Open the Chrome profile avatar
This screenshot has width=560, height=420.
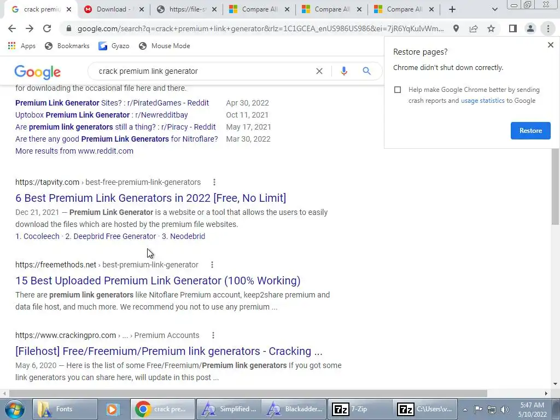tap(530, 28)
